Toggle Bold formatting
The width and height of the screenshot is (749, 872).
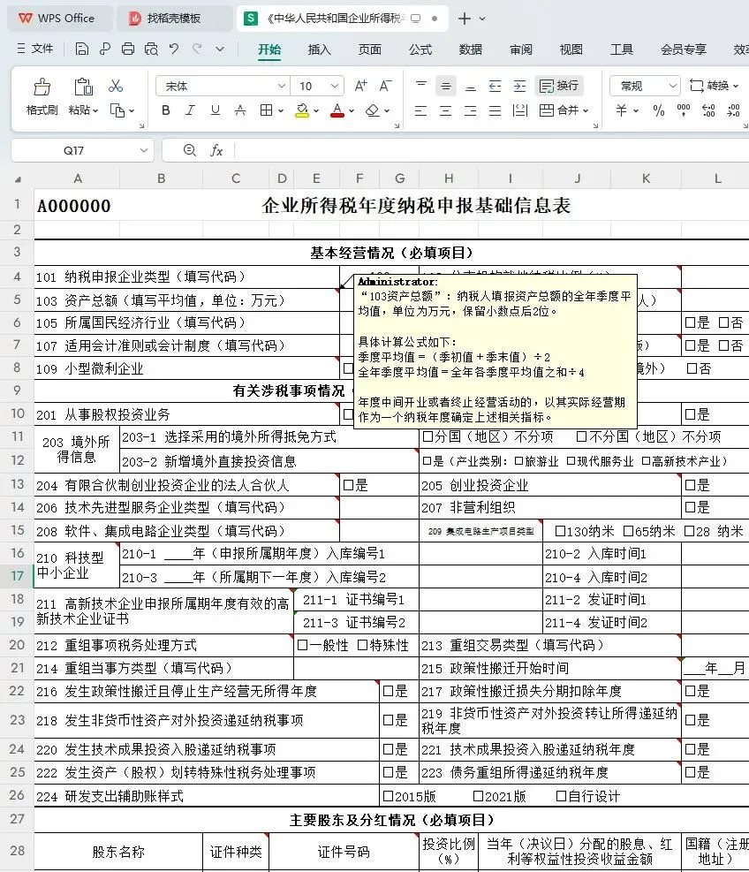(x=166, y=110)
